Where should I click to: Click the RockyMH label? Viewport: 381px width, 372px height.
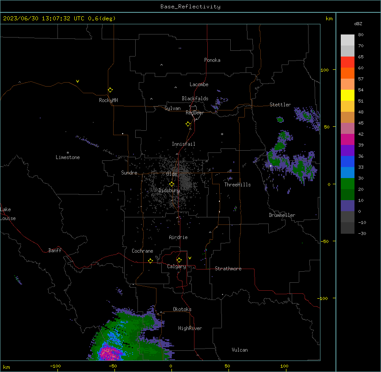tap(108, 100)
